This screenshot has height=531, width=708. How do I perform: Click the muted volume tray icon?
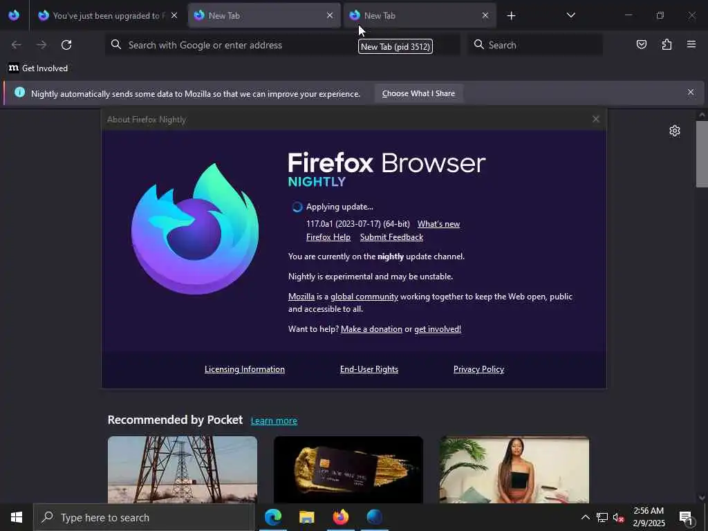(618, 517)
